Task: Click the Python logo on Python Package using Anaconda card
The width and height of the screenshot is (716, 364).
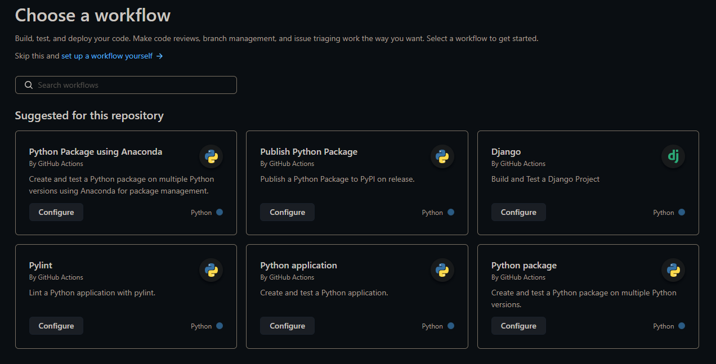Action: [211, 156]
